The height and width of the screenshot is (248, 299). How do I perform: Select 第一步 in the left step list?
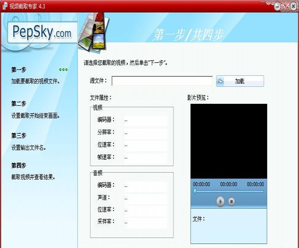point(19,70)
